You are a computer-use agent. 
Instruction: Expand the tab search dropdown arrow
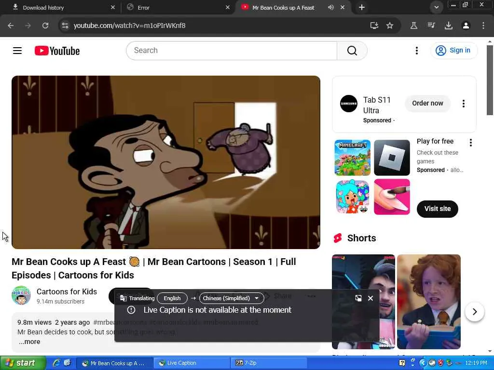click(436, 7)
